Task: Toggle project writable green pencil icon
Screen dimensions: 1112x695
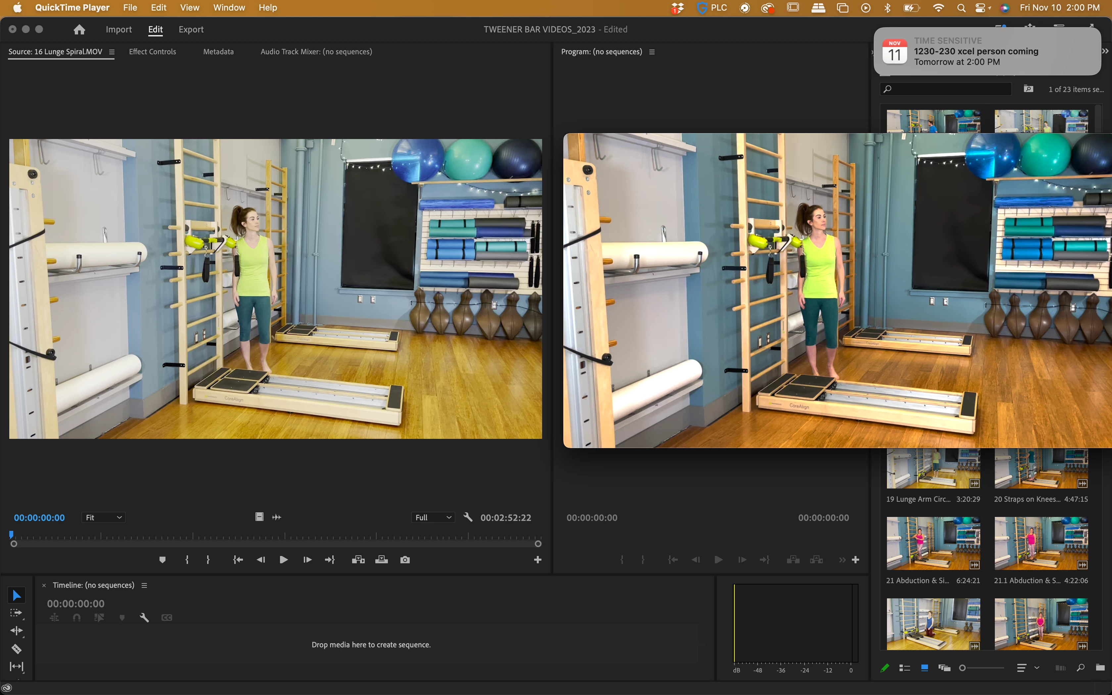Action: tap(885, 668)
